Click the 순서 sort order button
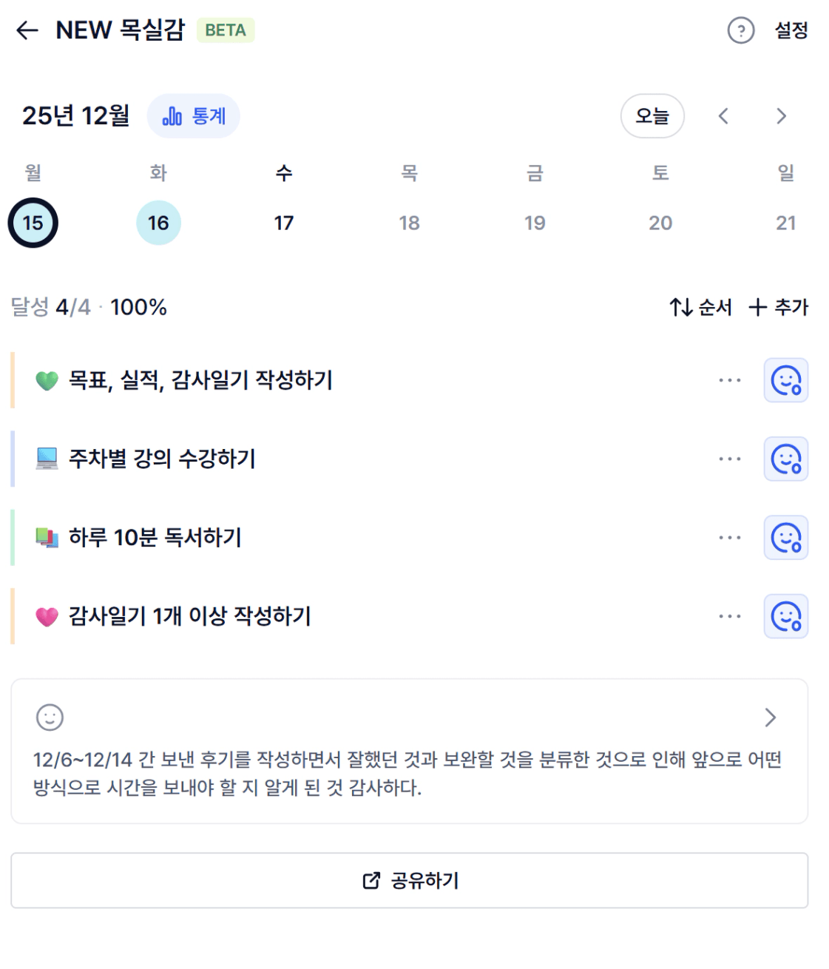Screen dimensions: 829x969 (700, 307)
